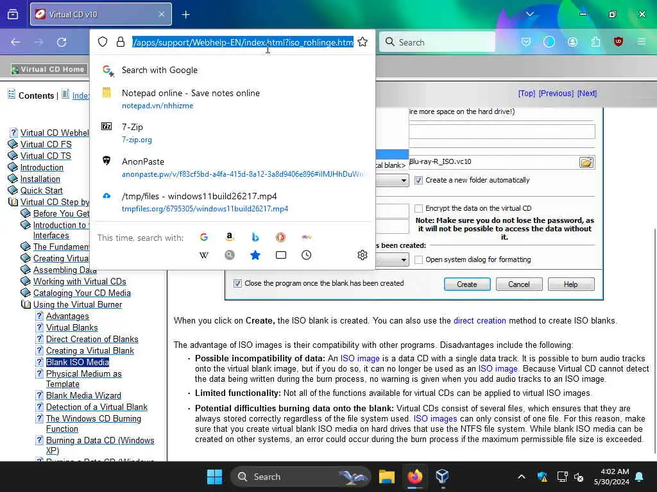
Task: Search bookmarks using the blue star icon
Action: [x=255, y=255]
